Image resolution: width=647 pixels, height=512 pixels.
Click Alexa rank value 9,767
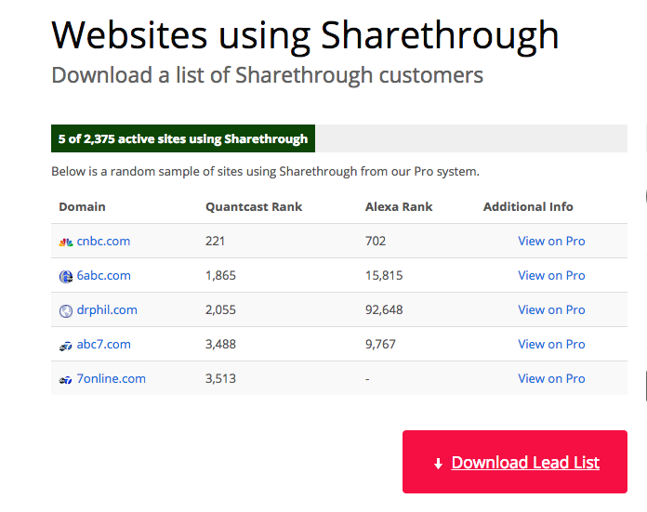coord(380,344)
